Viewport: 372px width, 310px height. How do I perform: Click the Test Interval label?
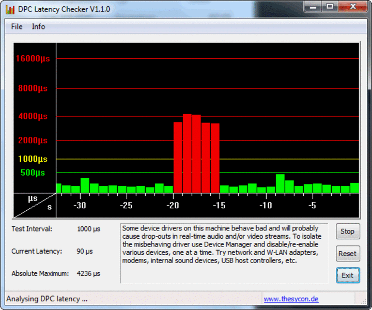coord(32,229)
